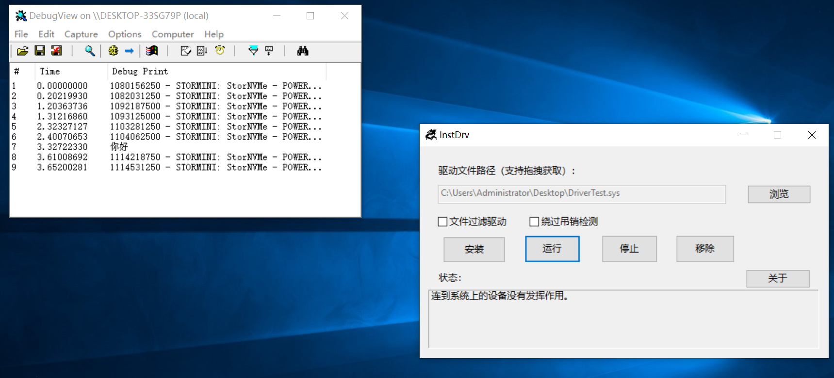
Task: Open the Capture menu in DebugView
Action: [x=81, y=34]
